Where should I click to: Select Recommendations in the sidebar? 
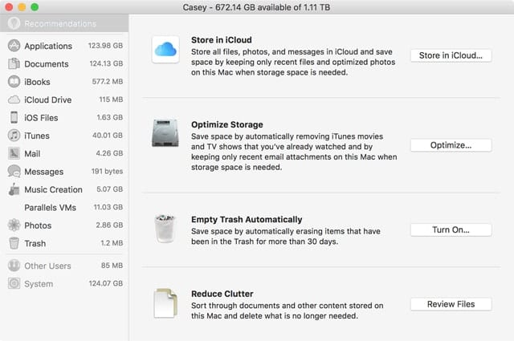click(53, 23)
